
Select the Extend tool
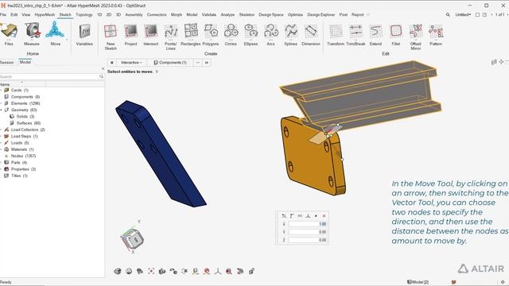pyautogui.click(x=375, y=34)
